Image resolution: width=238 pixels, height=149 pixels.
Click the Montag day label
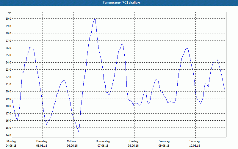click(11, 141)
